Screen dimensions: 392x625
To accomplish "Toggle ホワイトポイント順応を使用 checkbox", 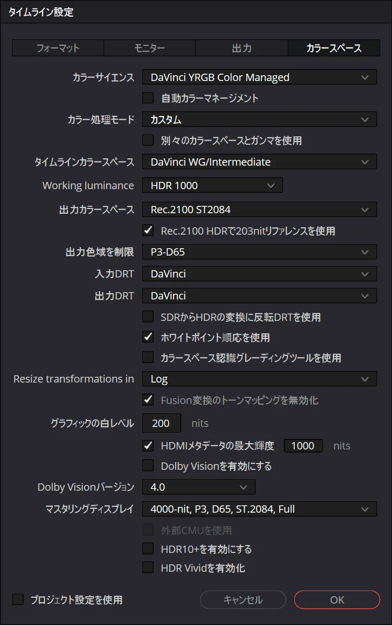I will pos(148,337).
